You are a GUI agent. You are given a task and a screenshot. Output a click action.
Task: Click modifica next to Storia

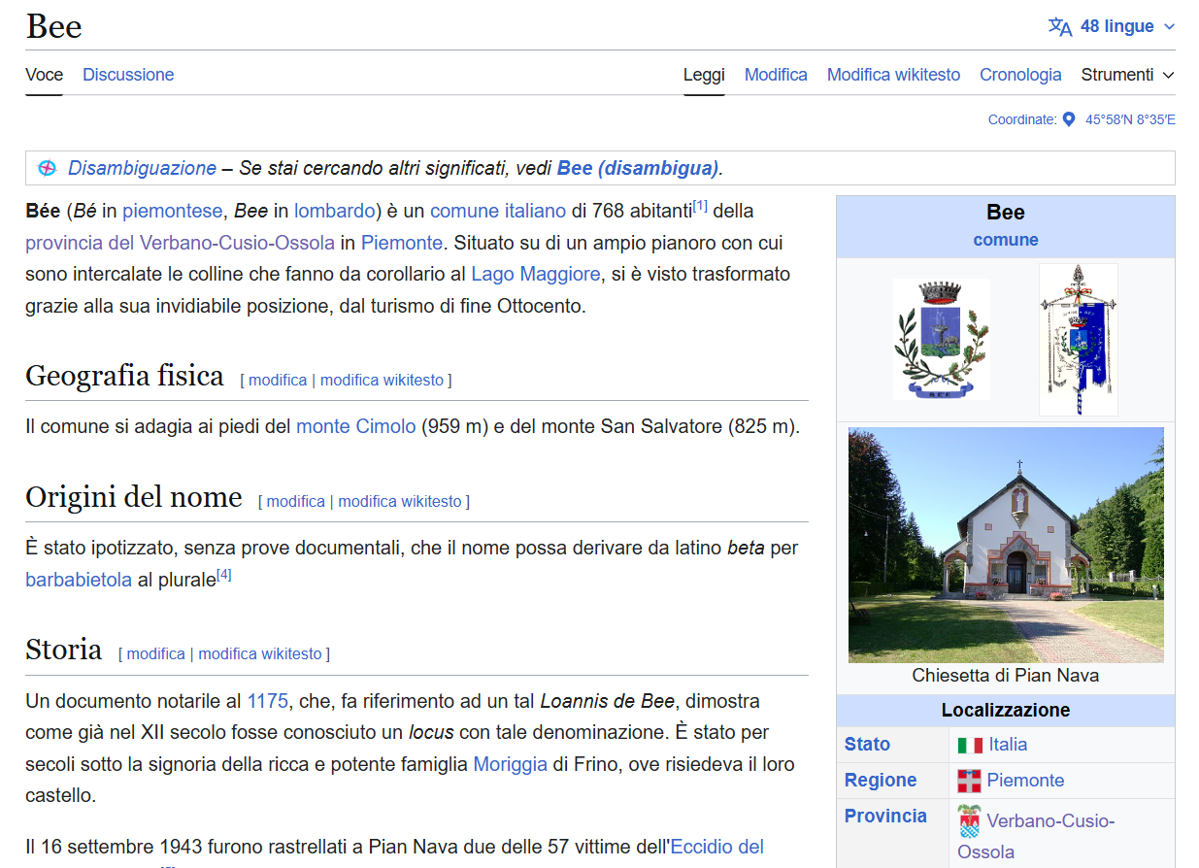[155, 653]
